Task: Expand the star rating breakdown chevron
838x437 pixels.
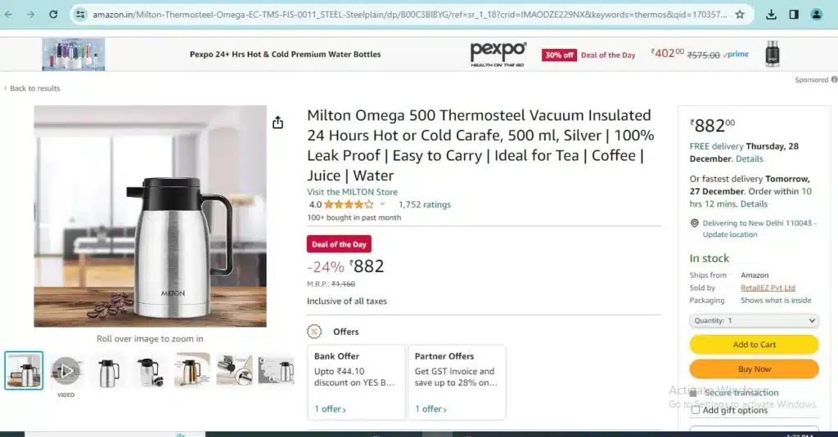Action: 382,204
